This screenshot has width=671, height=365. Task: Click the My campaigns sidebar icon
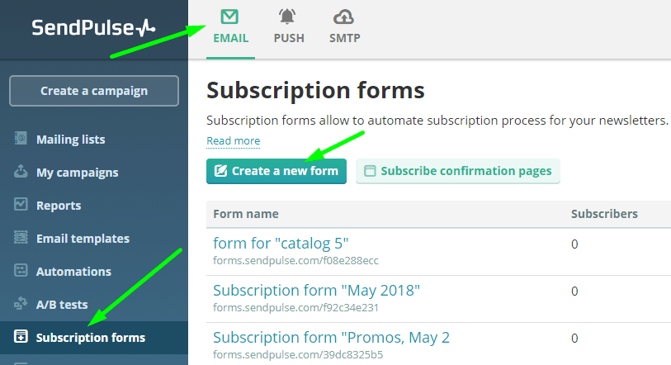[21, 172]
